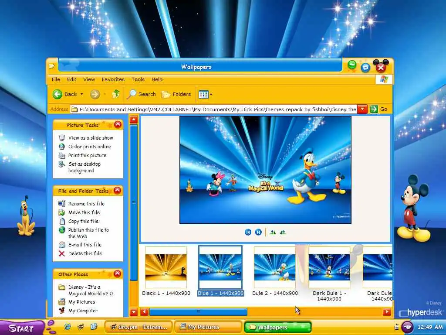Click the Wallpapers taskbar button
Image resolution: width=446 pixels, height=335 pixels.
277,327
